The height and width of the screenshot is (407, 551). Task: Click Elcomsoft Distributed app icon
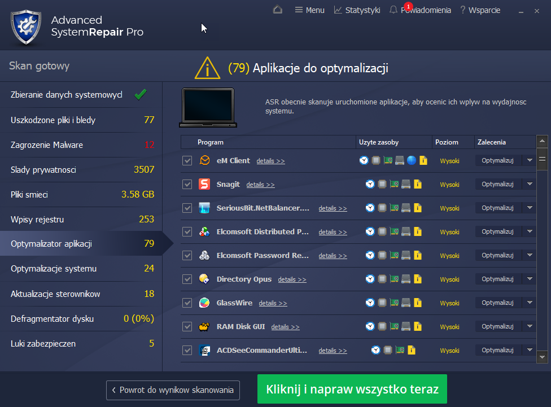click(x=204, y=231)
